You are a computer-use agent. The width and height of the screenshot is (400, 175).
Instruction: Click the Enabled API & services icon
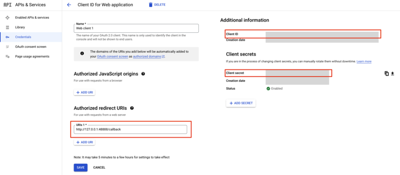[7, 18]
